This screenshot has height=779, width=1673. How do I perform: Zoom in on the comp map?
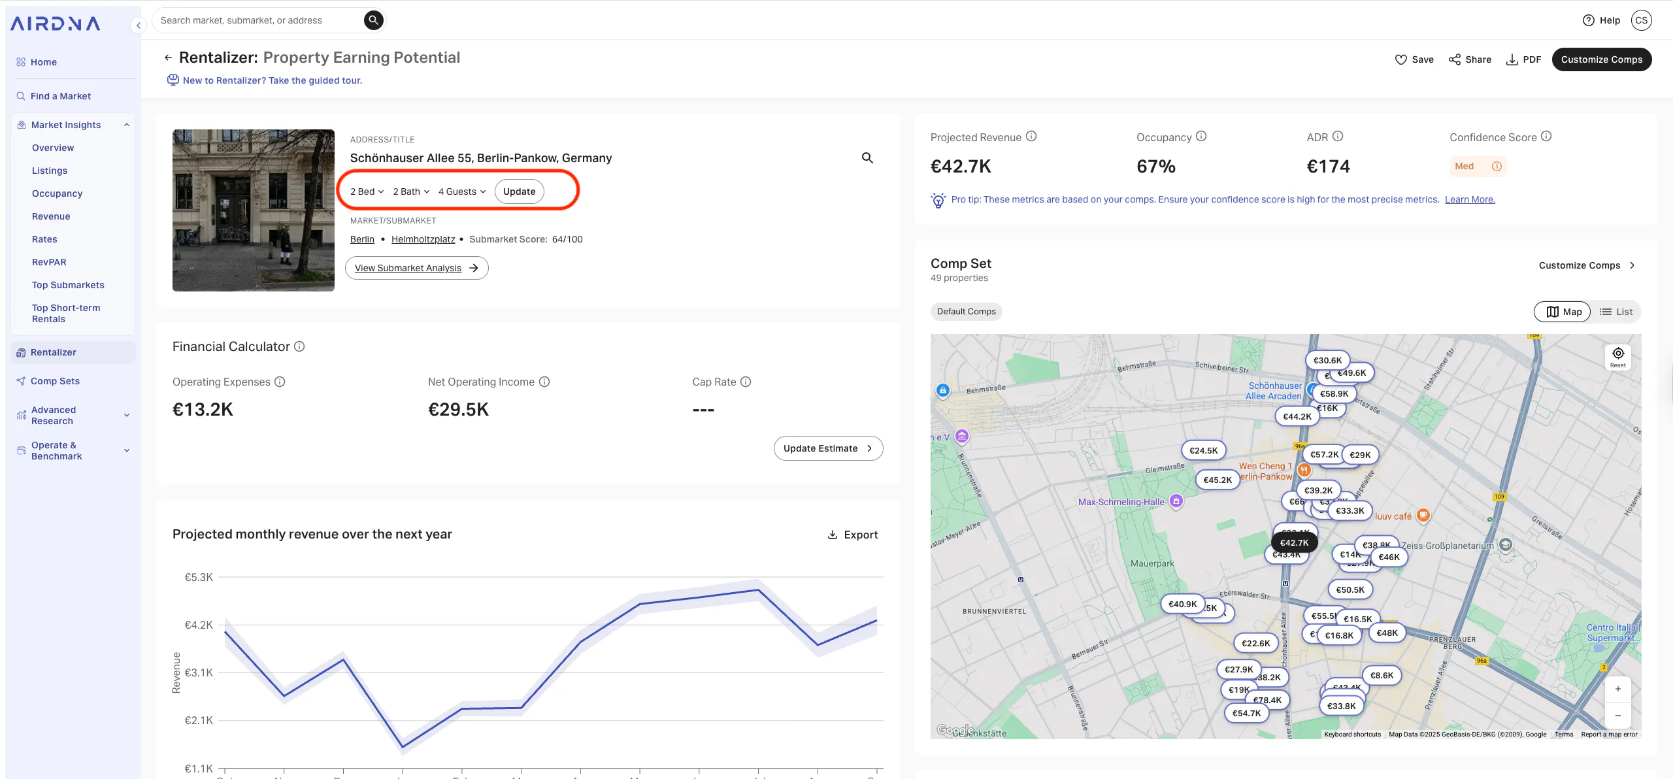click(1617, 689)
